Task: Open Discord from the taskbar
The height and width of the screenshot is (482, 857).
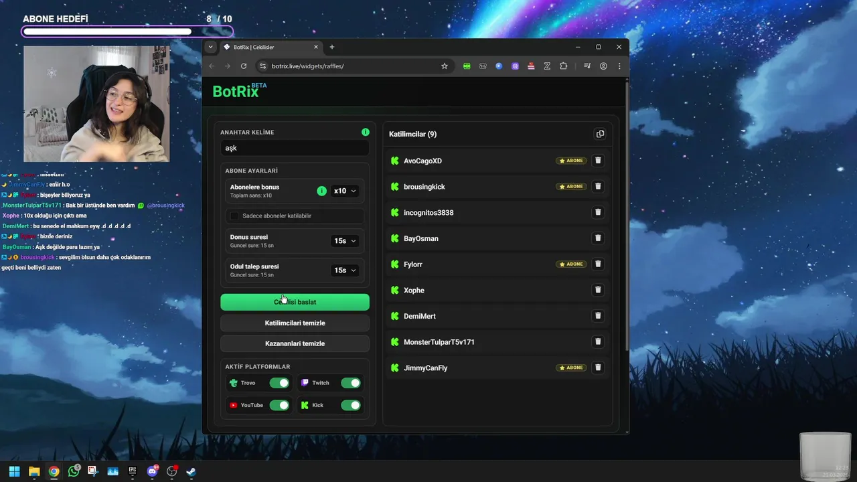Action: (x=152, y=471)
